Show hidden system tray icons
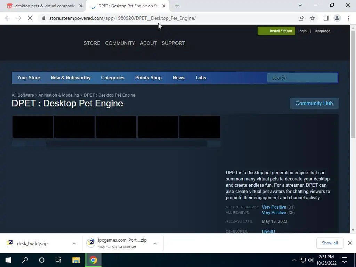 294,260
